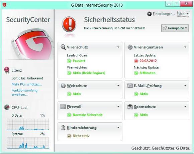Click green check icon beside 8 Minuten

coord(136,73)
